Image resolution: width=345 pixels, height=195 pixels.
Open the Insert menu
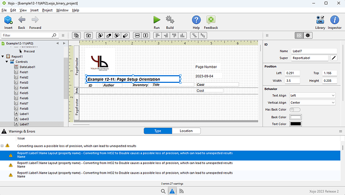[34, 10]
